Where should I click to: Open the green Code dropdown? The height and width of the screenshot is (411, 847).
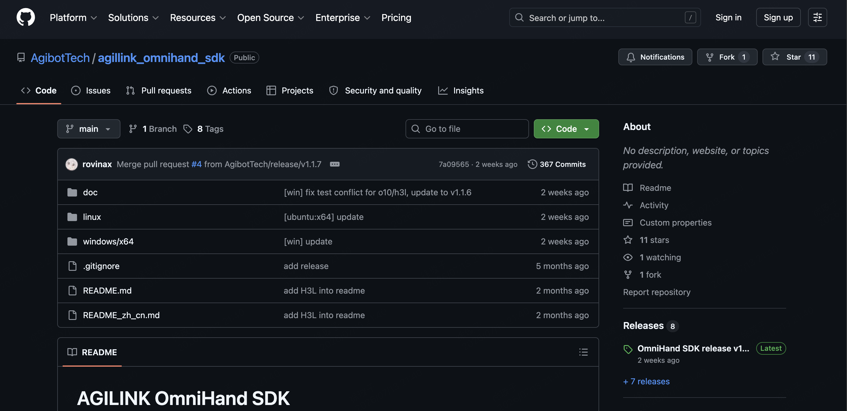566,129
